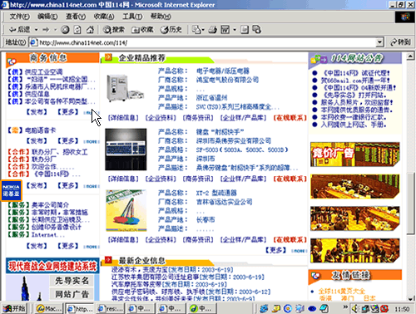Viewport: 416px width, 314px height.
Task: Click the vertical scrollbar down arrow
Action: 410,298
